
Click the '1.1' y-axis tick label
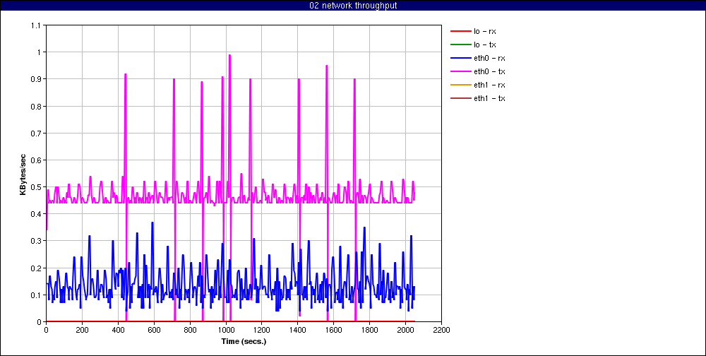[x=35, y=25]
